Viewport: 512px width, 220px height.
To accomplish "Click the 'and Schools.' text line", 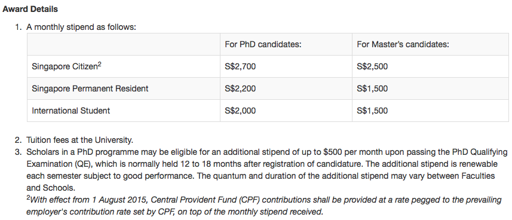I will pos(51,188).
